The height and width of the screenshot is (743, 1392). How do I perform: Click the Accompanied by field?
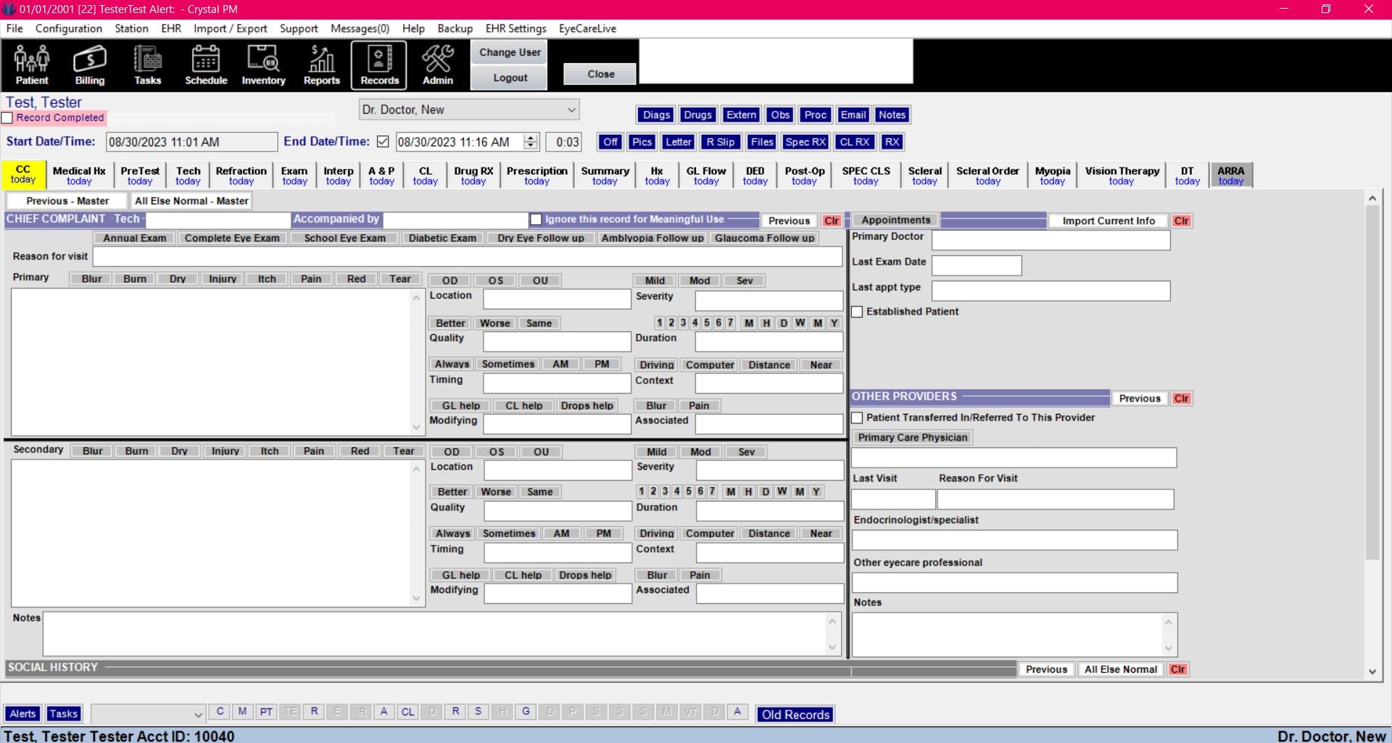[x=456, y=220]
